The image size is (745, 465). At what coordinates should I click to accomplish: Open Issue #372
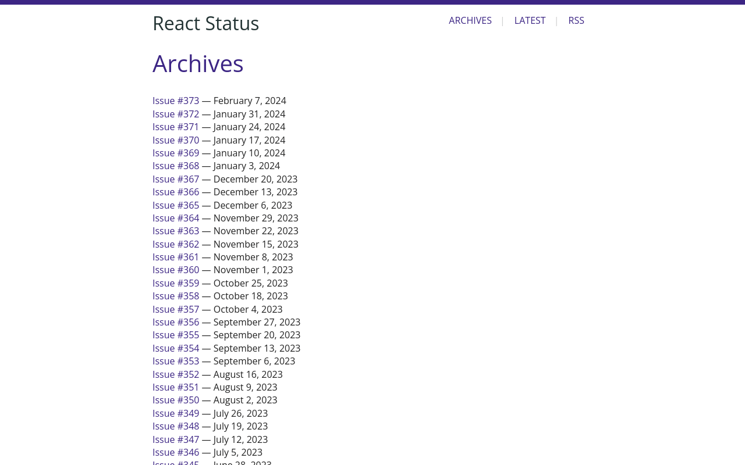click(x=176, y=114)
